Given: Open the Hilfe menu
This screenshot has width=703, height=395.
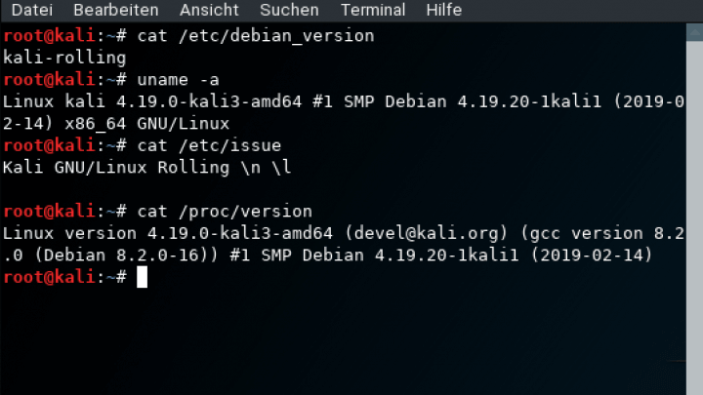Looking at the screenshot, I should pos(444,10).
